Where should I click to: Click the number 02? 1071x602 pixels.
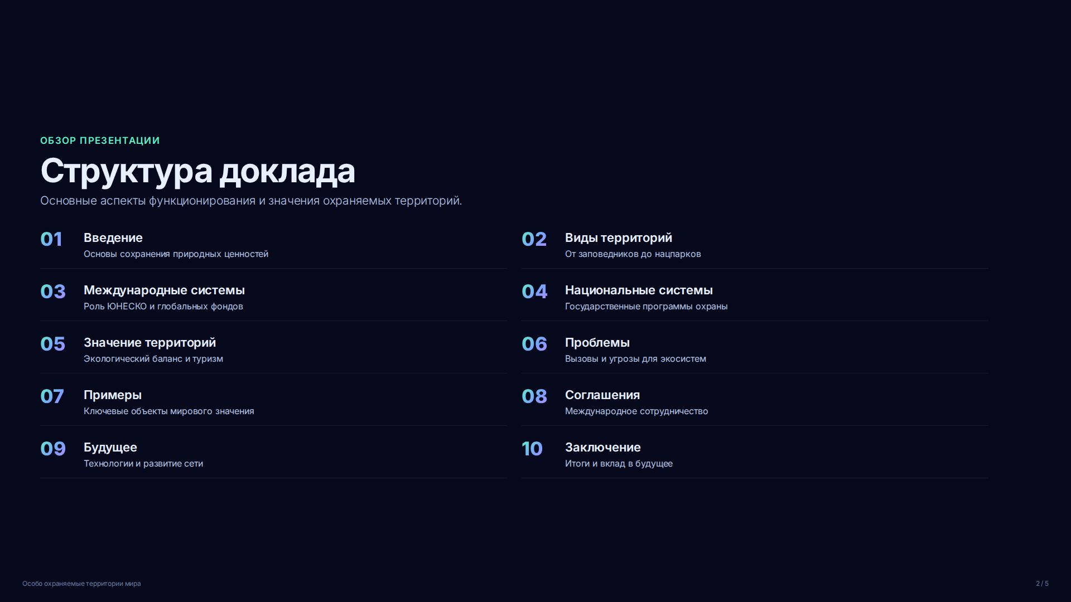pos(534,239)
